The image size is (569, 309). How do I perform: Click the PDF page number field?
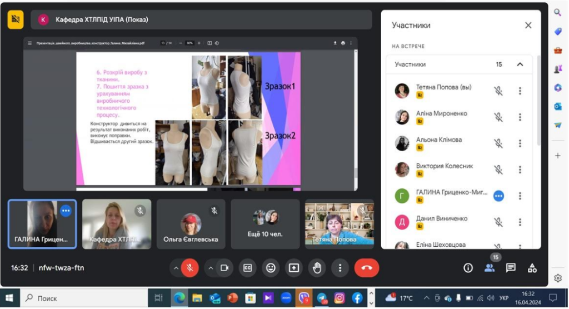coord(163,43)
